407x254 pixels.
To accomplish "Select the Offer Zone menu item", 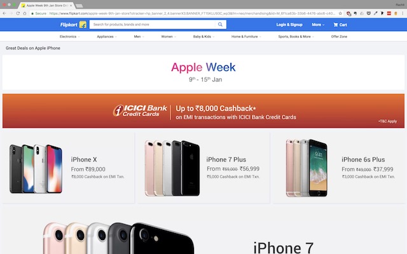I will 339,37.
